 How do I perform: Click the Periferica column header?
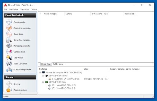pyautogui.click(x=43, y=69)
